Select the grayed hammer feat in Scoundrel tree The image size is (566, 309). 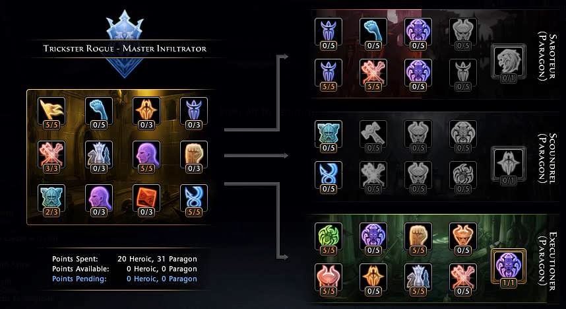click(x=373, y=137)
